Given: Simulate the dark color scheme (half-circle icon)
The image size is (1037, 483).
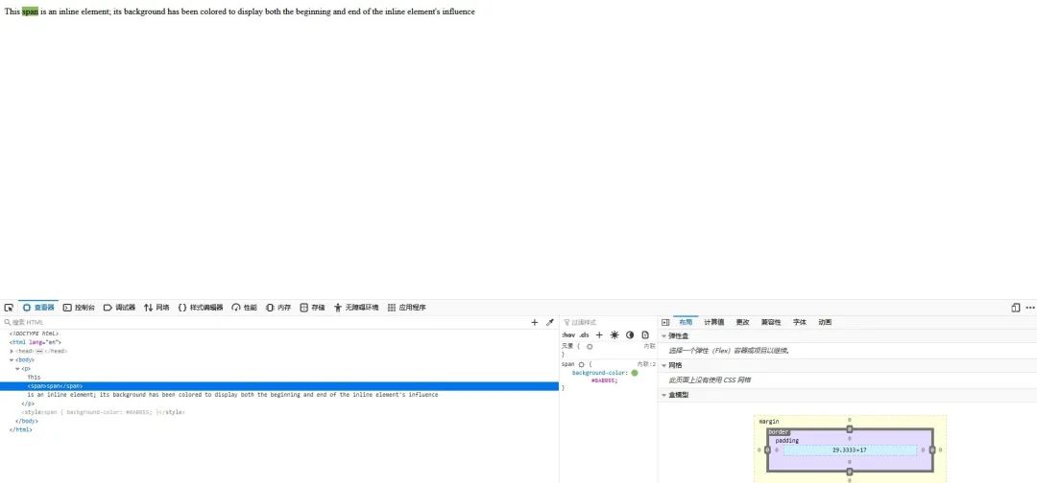Looking at the screenshot, I should click(630, 335).
